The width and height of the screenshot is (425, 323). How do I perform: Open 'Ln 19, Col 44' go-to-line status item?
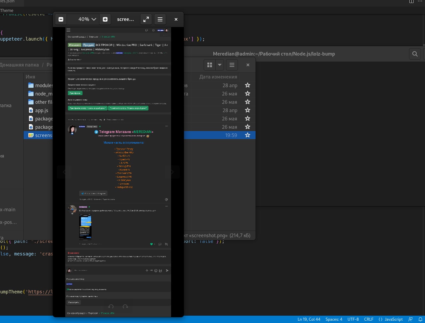coord(309,319)
